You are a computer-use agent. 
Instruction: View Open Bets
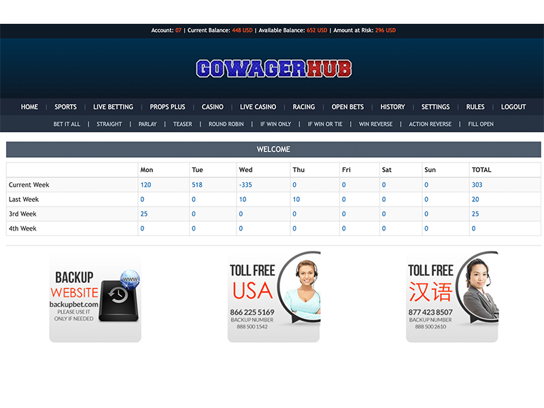pyautogui.click(x=347, y=107)
